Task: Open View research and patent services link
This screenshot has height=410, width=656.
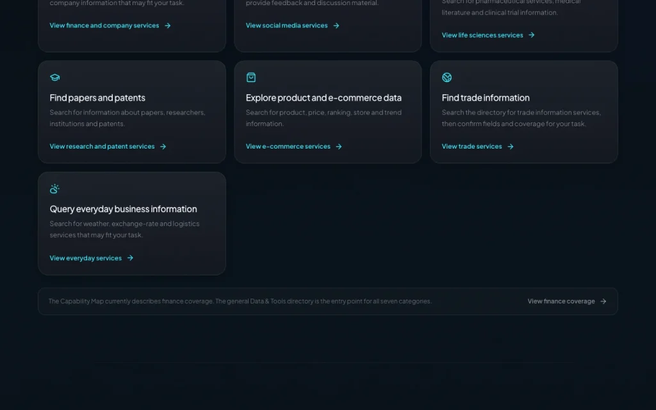Action: (102, 147)
